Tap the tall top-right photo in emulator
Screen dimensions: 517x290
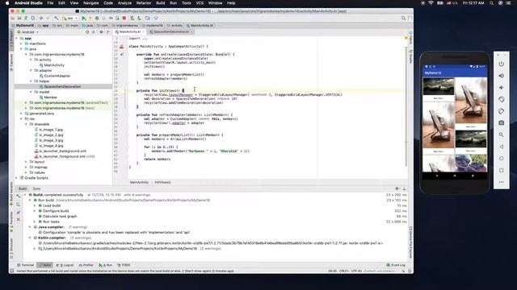(470, 101)
